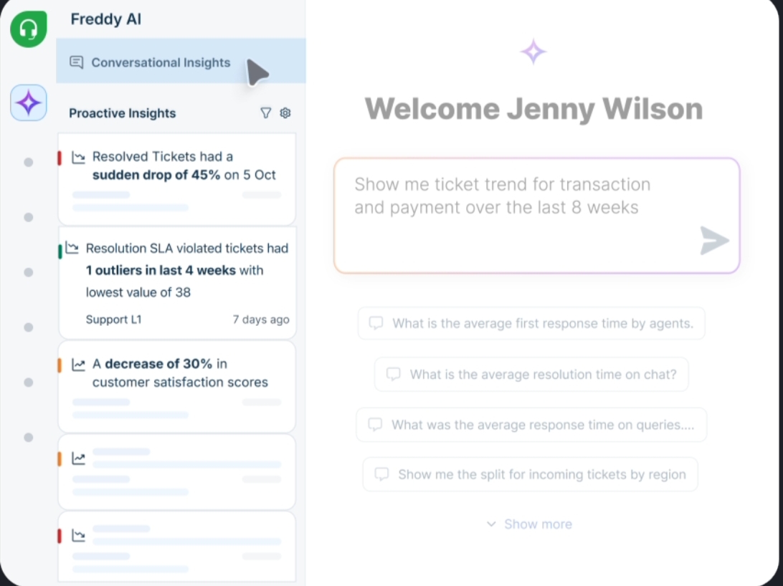783x586 pixels.
Task: Open Proactive Insights settings gear
Action: pos(285,113)
